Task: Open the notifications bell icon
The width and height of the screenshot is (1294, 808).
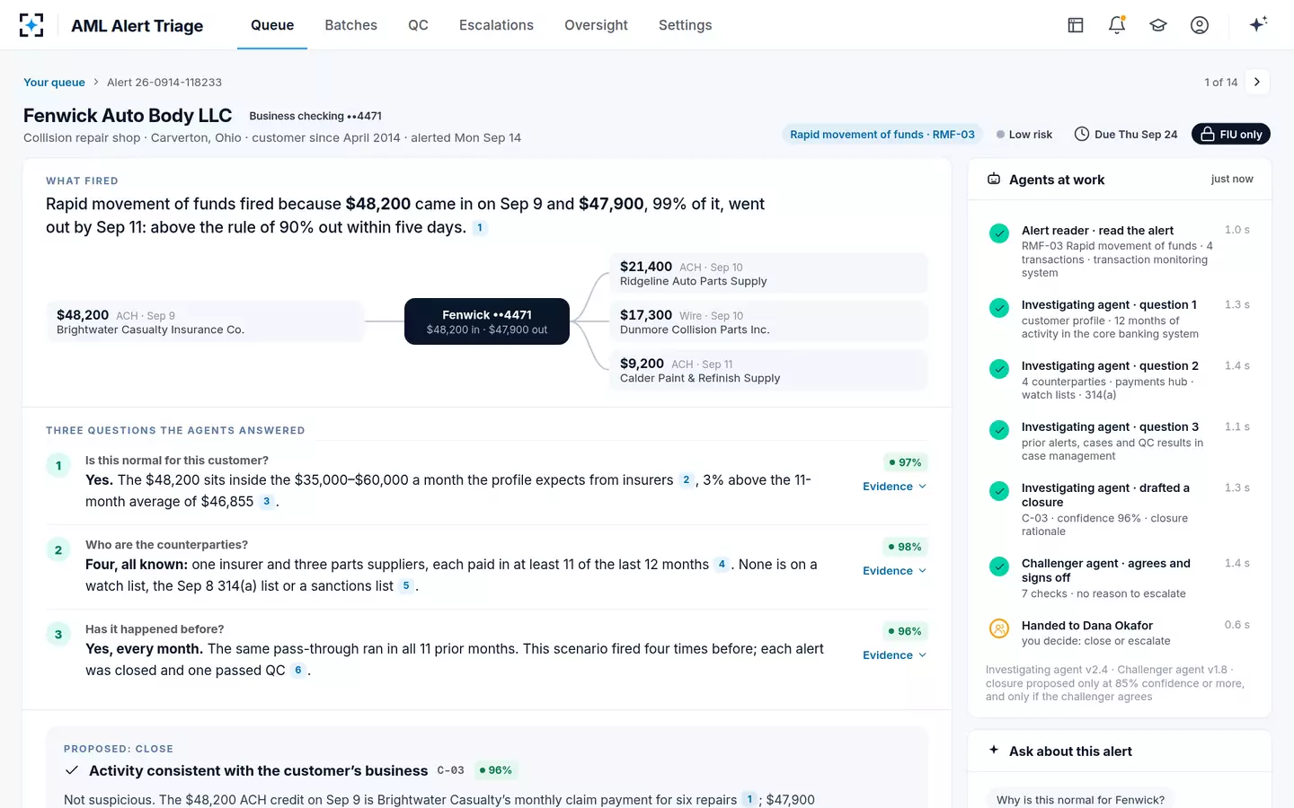Action: point(1117,25)
